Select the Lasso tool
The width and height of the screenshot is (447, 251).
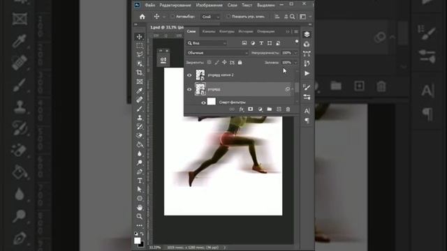(x=140, y=54)
